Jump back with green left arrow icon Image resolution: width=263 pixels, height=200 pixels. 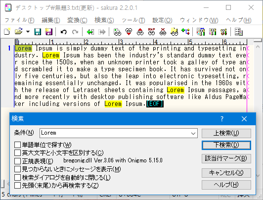[90, 32]
